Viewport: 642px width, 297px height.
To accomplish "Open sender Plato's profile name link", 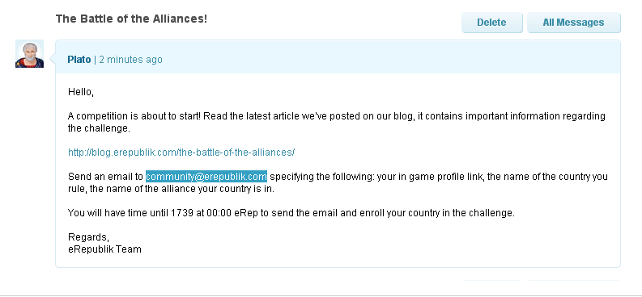I will (x=79, y=60).
